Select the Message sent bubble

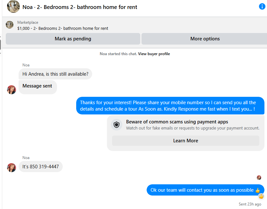coord(38,87)
